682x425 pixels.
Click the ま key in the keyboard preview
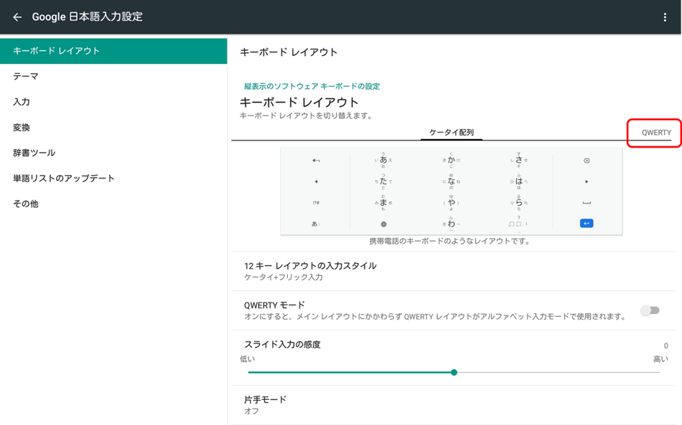click(383, 202)
